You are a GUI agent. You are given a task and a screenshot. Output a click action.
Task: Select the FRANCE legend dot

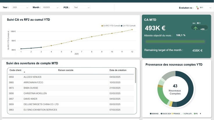pos(172,114)
